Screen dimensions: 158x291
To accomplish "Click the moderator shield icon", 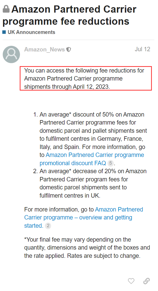I will (x=69, y=50).
